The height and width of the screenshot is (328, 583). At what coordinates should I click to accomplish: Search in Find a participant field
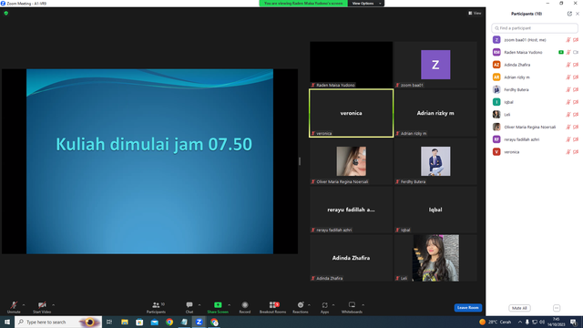535,28
